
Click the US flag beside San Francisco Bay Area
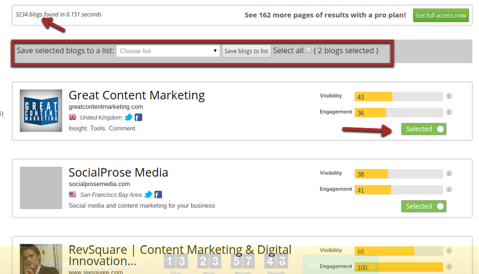[x=73, y=194]
